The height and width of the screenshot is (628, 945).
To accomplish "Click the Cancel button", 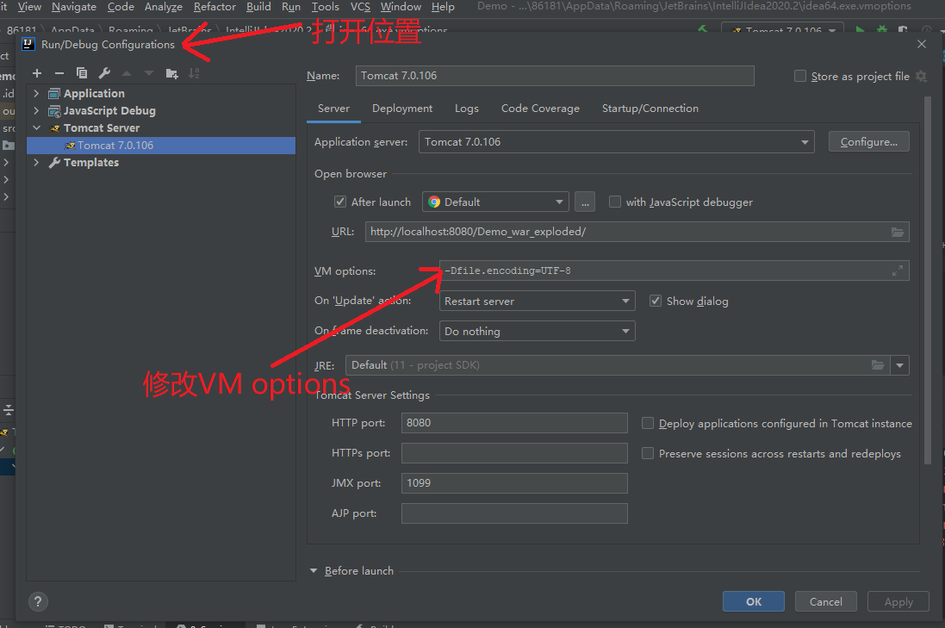I will [825, 601].
